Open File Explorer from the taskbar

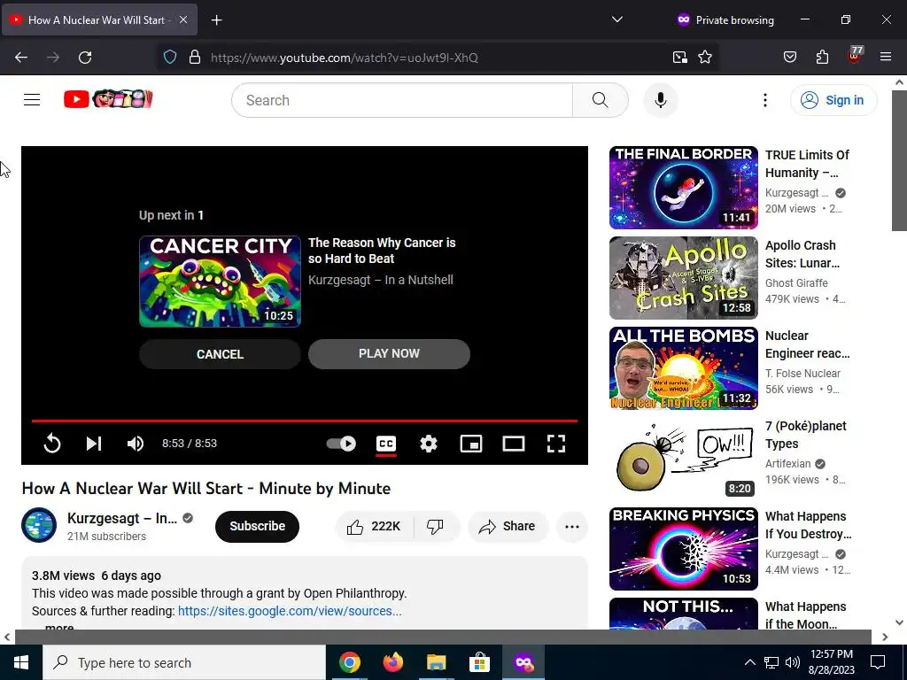click(x=436, y=662)
